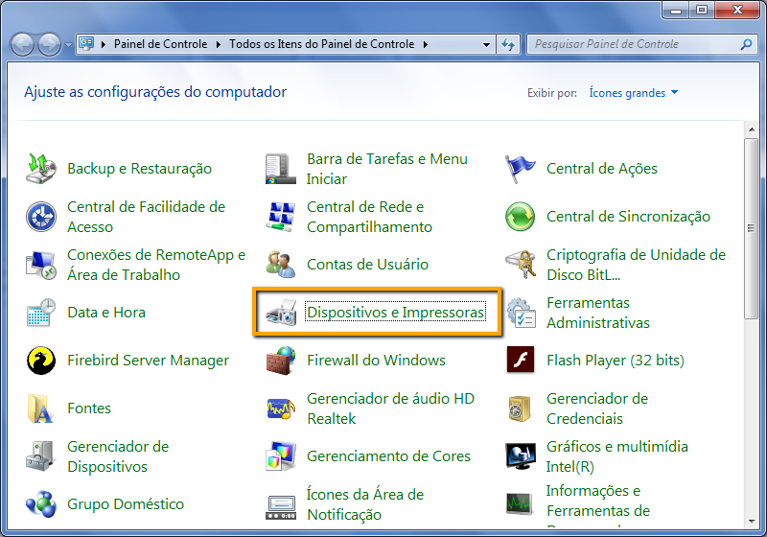Open the Fontes link
The image size is (767, 537).
pos(89,409)
